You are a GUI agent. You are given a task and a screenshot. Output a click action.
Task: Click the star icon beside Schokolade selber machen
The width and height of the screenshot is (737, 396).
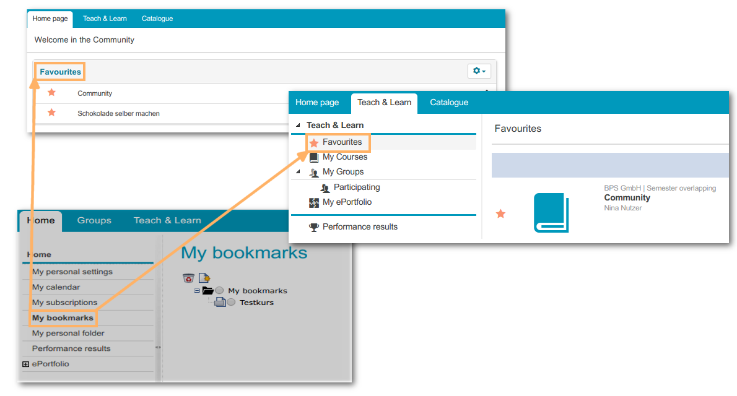pyautogui.click(x=52, y=113)
